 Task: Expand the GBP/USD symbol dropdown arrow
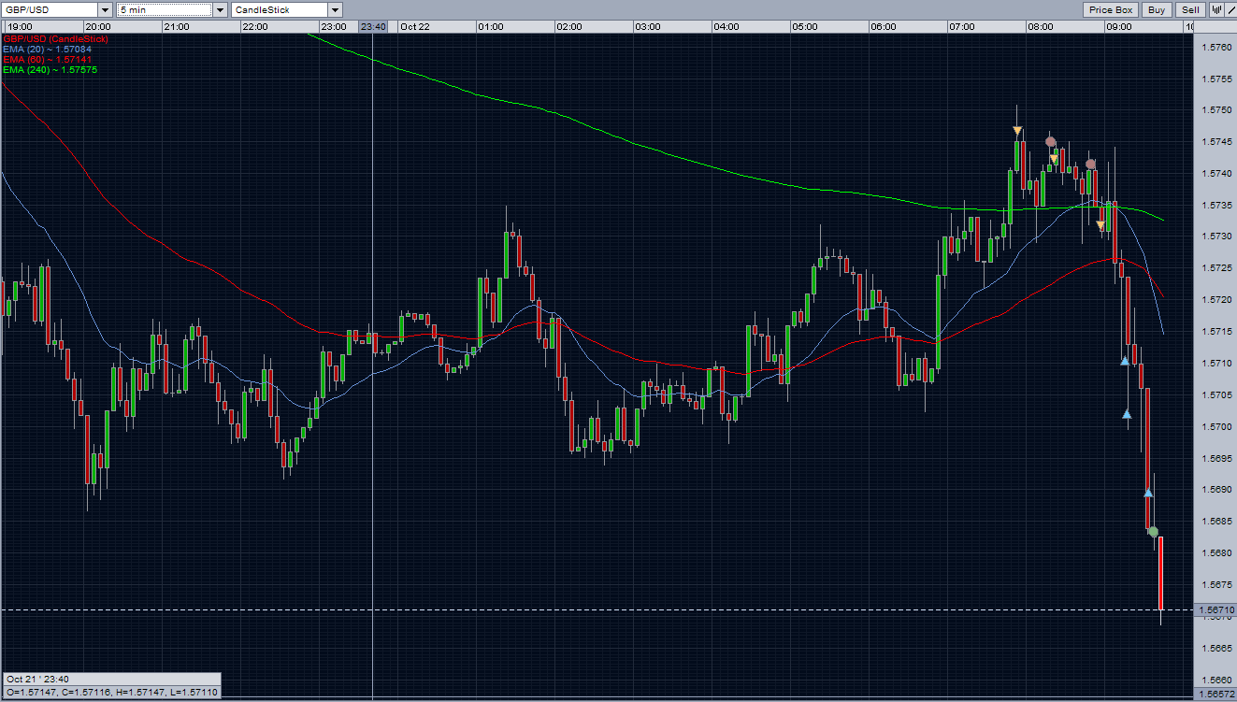(103, 9)
